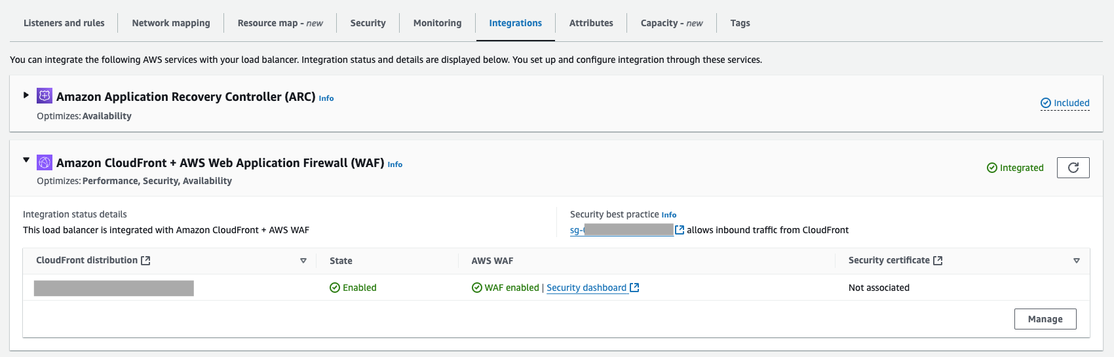Select the Resource map tab
Viewport: 1114px width, 357px height.
[280, 23]
